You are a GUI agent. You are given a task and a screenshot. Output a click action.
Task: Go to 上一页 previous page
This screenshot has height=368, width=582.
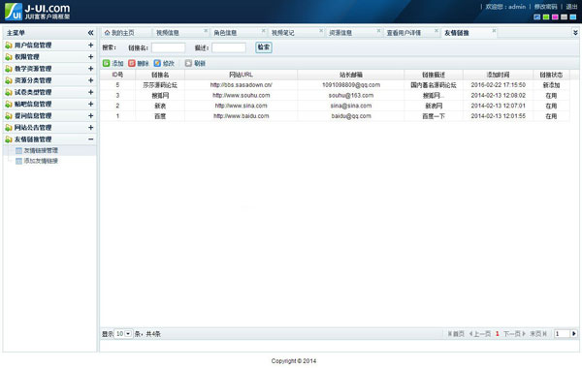(x=480, y=334)
